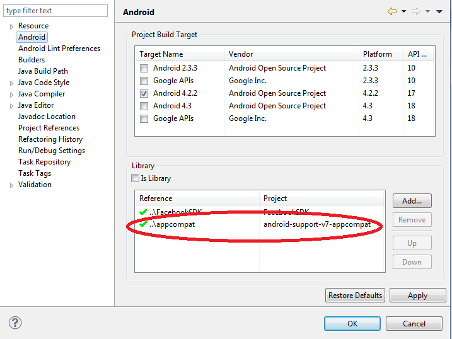Expand the Java Compiler node
The height and width of the screenshot is (339, 452).
click(11, 95)
